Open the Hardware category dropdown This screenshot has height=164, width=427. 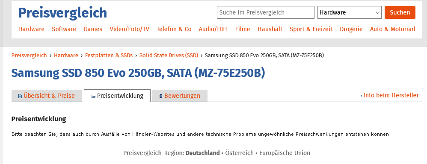click(x=350, y=12)
